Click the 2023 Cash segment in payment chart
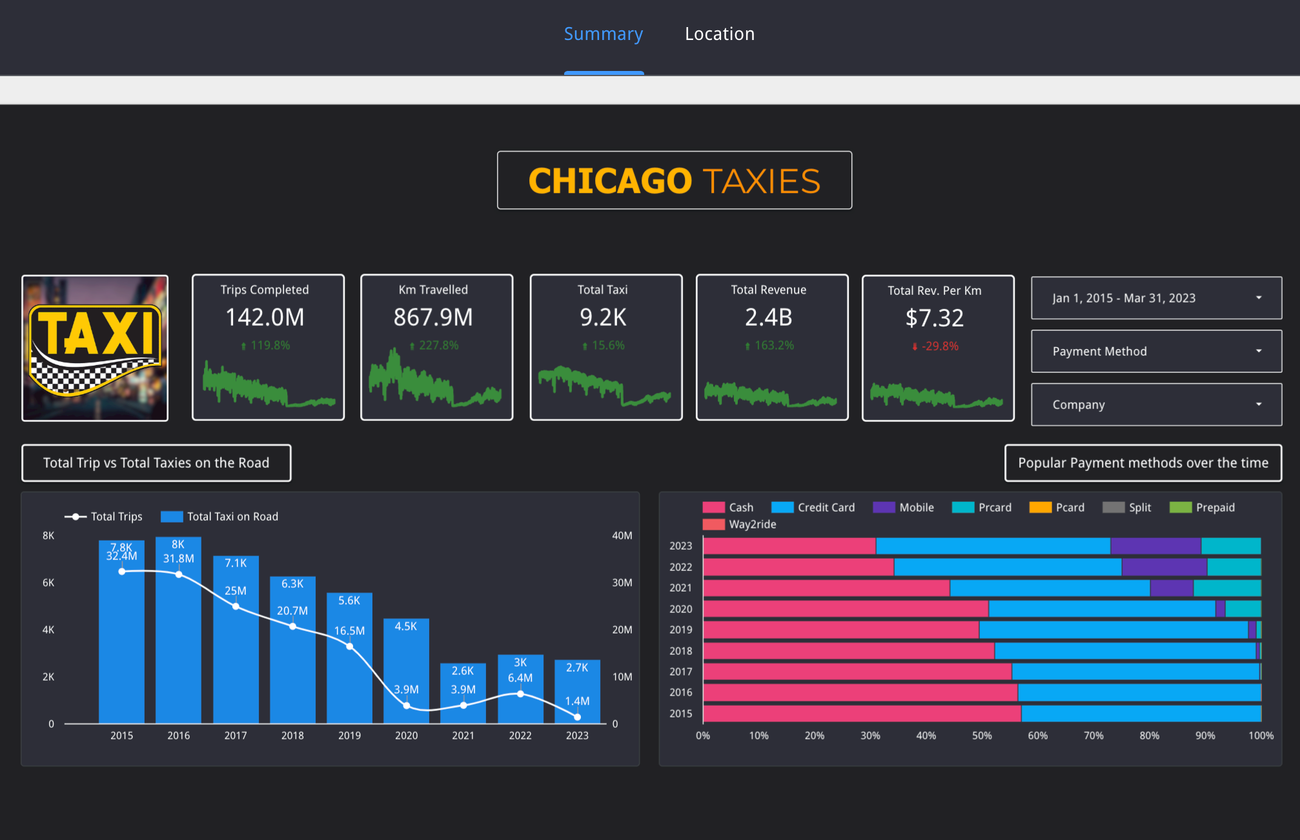1300x840 pixels. (x=789, y=546)
